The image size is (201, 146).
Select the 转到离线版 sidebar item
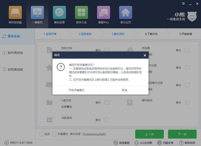point(13,69)
